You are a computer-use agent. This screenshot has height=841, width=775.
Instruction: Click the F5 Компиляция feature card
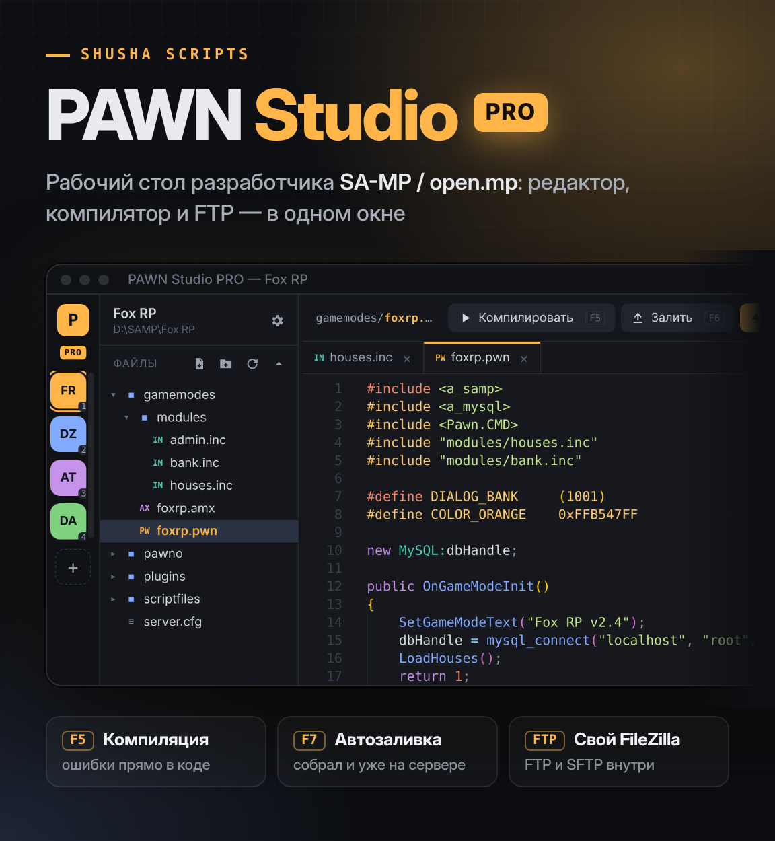[156, 752]
